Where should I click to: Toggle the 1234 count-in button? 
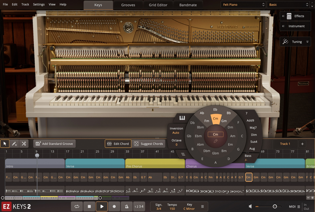(139, 206)
